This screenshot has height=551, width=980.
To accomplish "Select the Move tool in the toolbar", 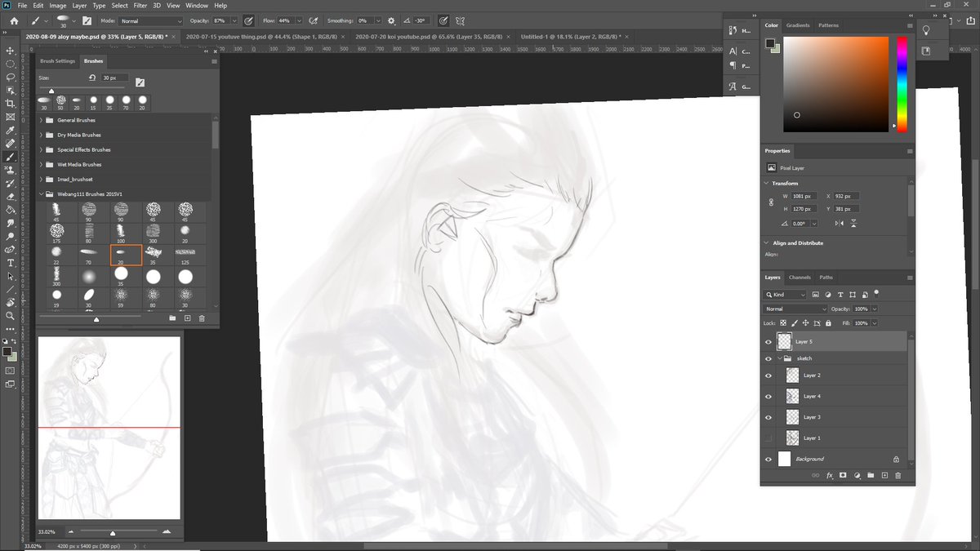I will [x=11, y=51].
